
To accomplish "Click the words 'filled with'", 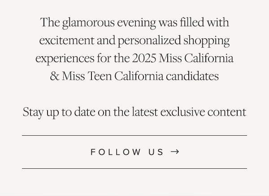I will click(204, 22).
